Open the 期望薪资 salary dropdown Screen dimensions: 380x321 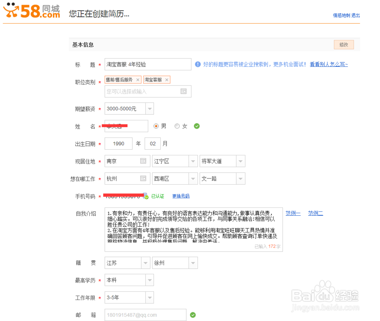coord(149,108)
